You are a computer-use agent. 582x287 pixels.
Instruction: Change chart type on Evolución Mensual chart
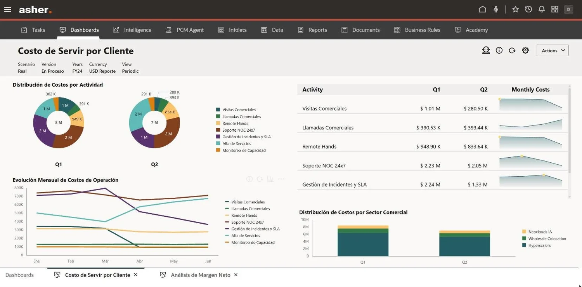click(270, 179)
